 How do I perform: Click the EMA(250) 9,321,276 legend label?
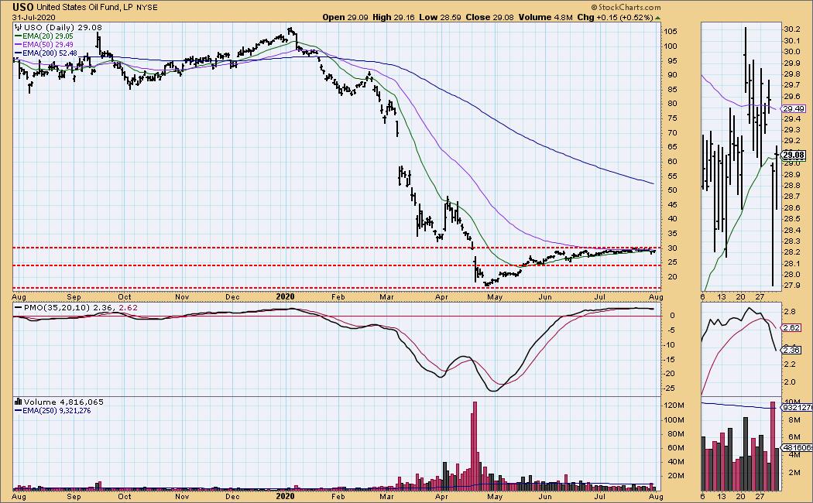point(57,411)
